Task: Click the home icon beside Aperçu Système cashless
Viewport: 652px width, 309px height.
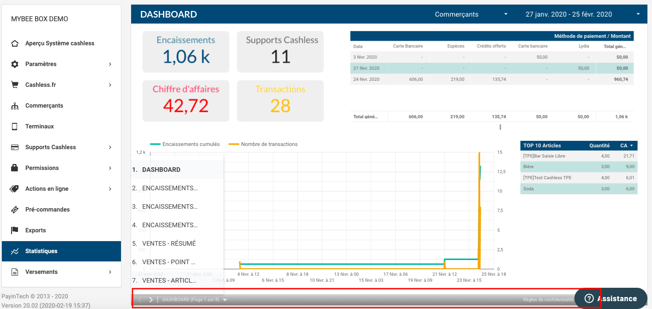Action: (x=15, y=43)
